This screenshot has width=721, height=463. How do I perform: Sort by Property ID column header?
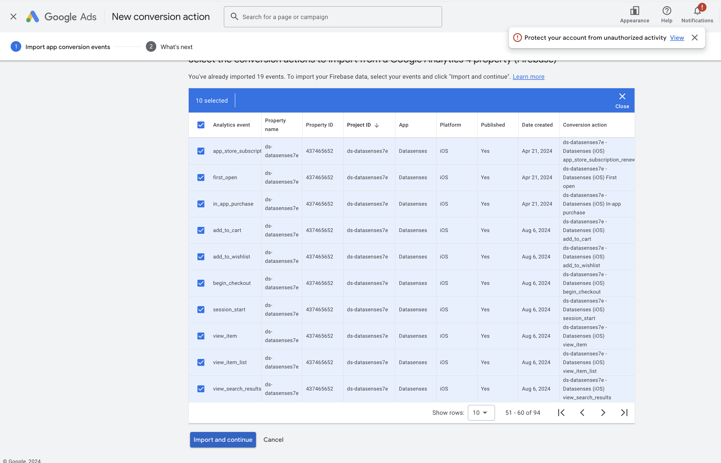319,125
